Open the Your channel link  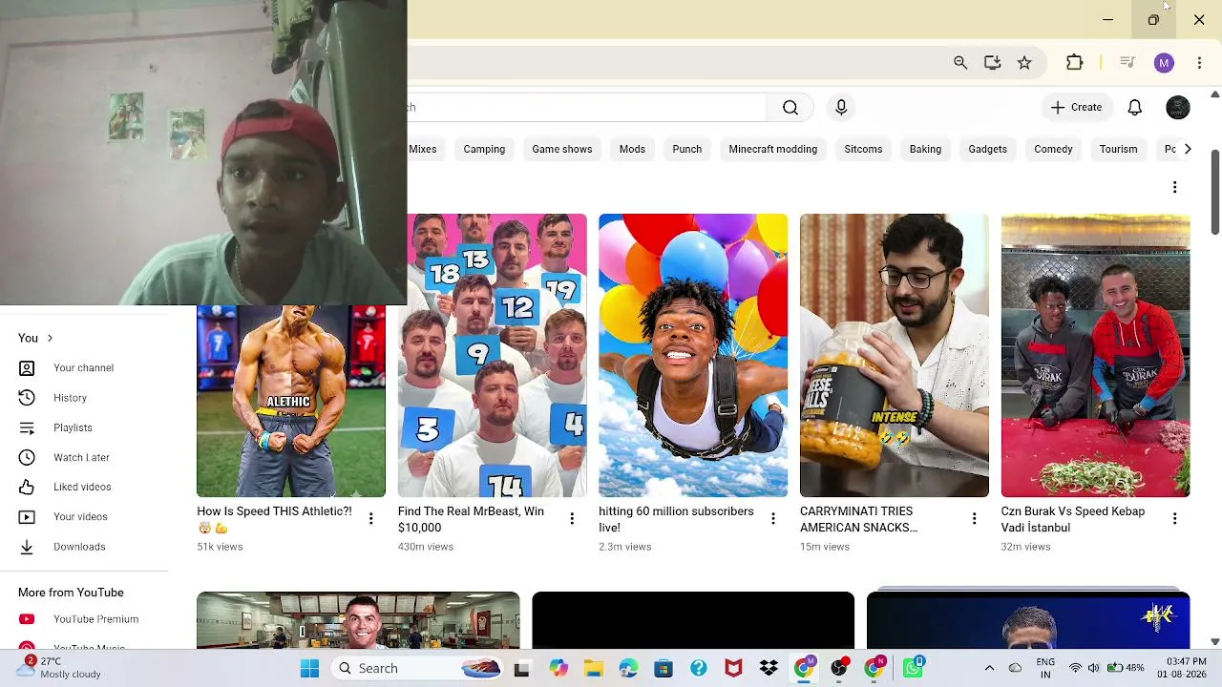pos(84,368)
